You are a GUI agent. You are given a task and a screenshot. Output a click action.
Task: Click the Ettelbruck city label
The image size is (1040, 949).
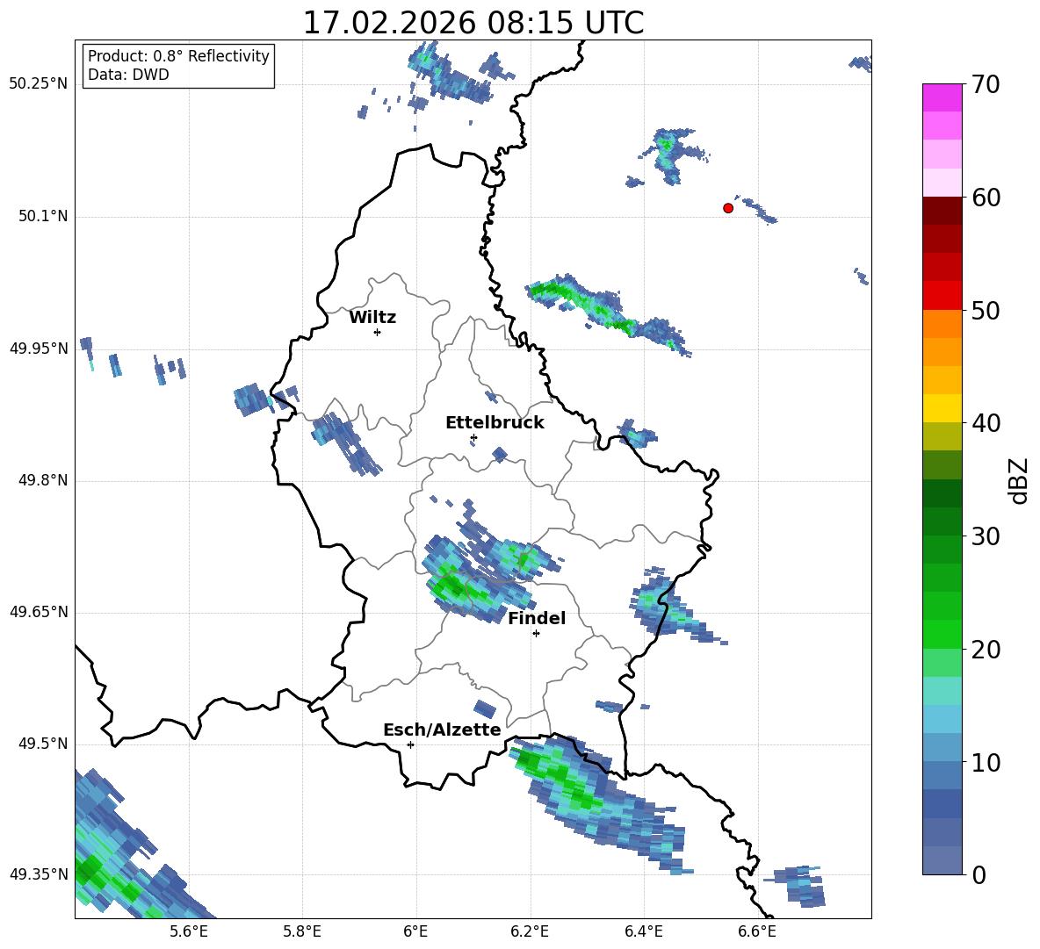pos(495,423)
